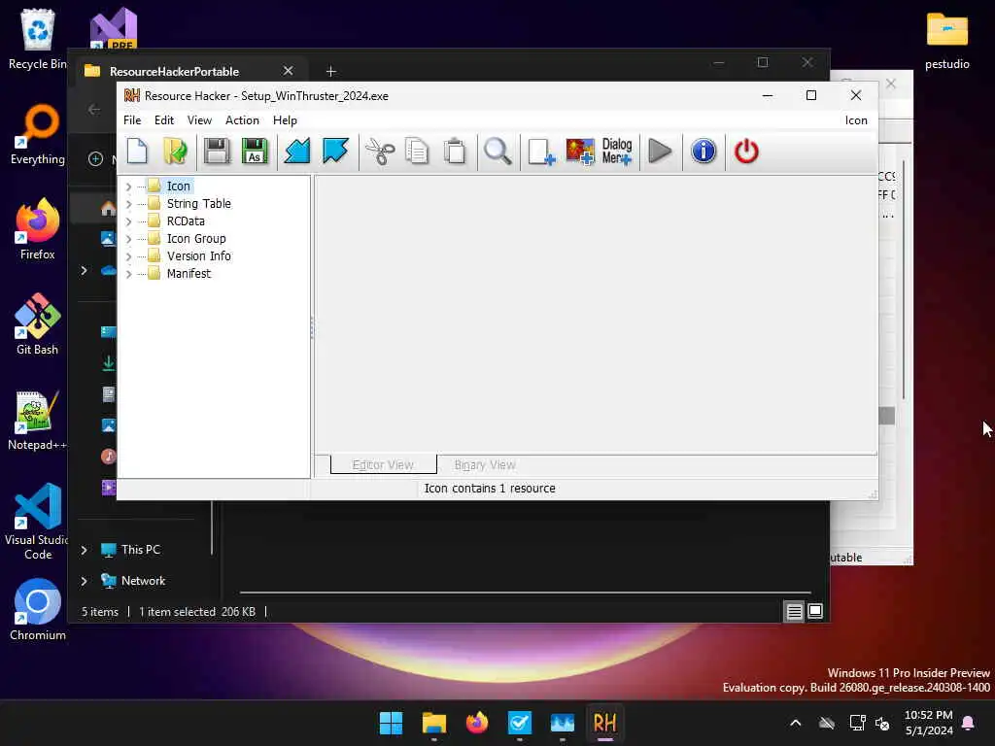Open the Edit menu

[163, 120]
